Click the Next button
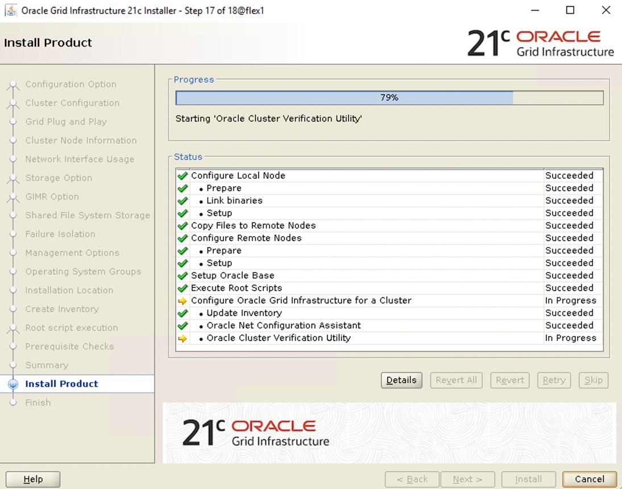The height and width of the screenshot is (489, 622). tap(468, 479)
